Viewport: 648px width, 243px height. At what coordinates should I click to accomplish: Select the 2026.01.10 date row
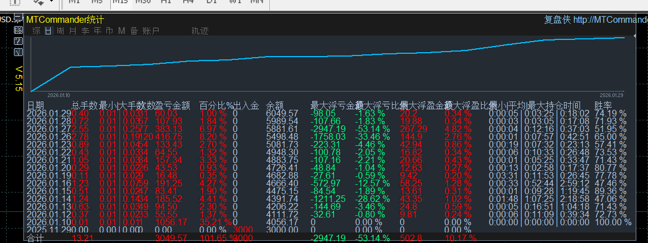point(49,222)
